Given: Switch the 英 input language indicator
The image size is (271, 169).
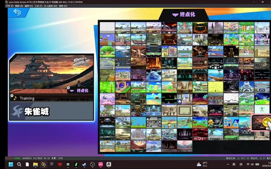Looking at the screenshot, I should coord(234,164).
